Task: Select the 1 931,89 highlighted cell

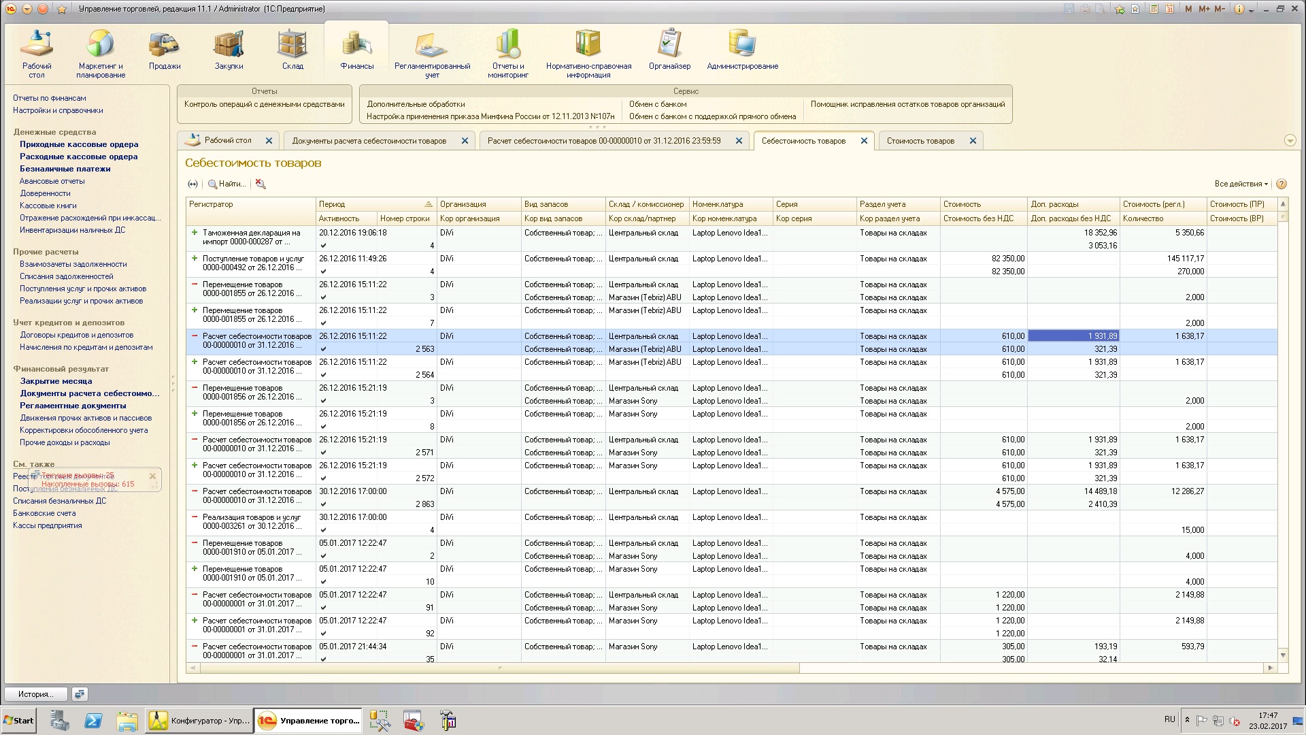Action: tap(1073, 336)
